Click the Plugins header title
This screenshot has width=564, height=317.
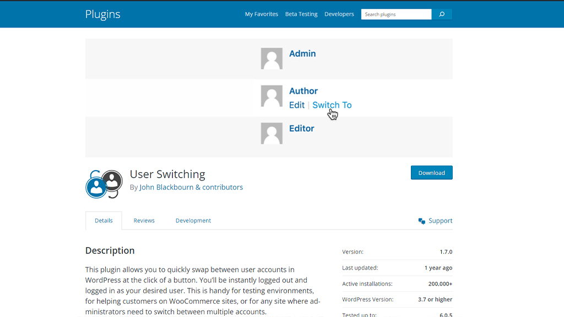coord(102,14)
